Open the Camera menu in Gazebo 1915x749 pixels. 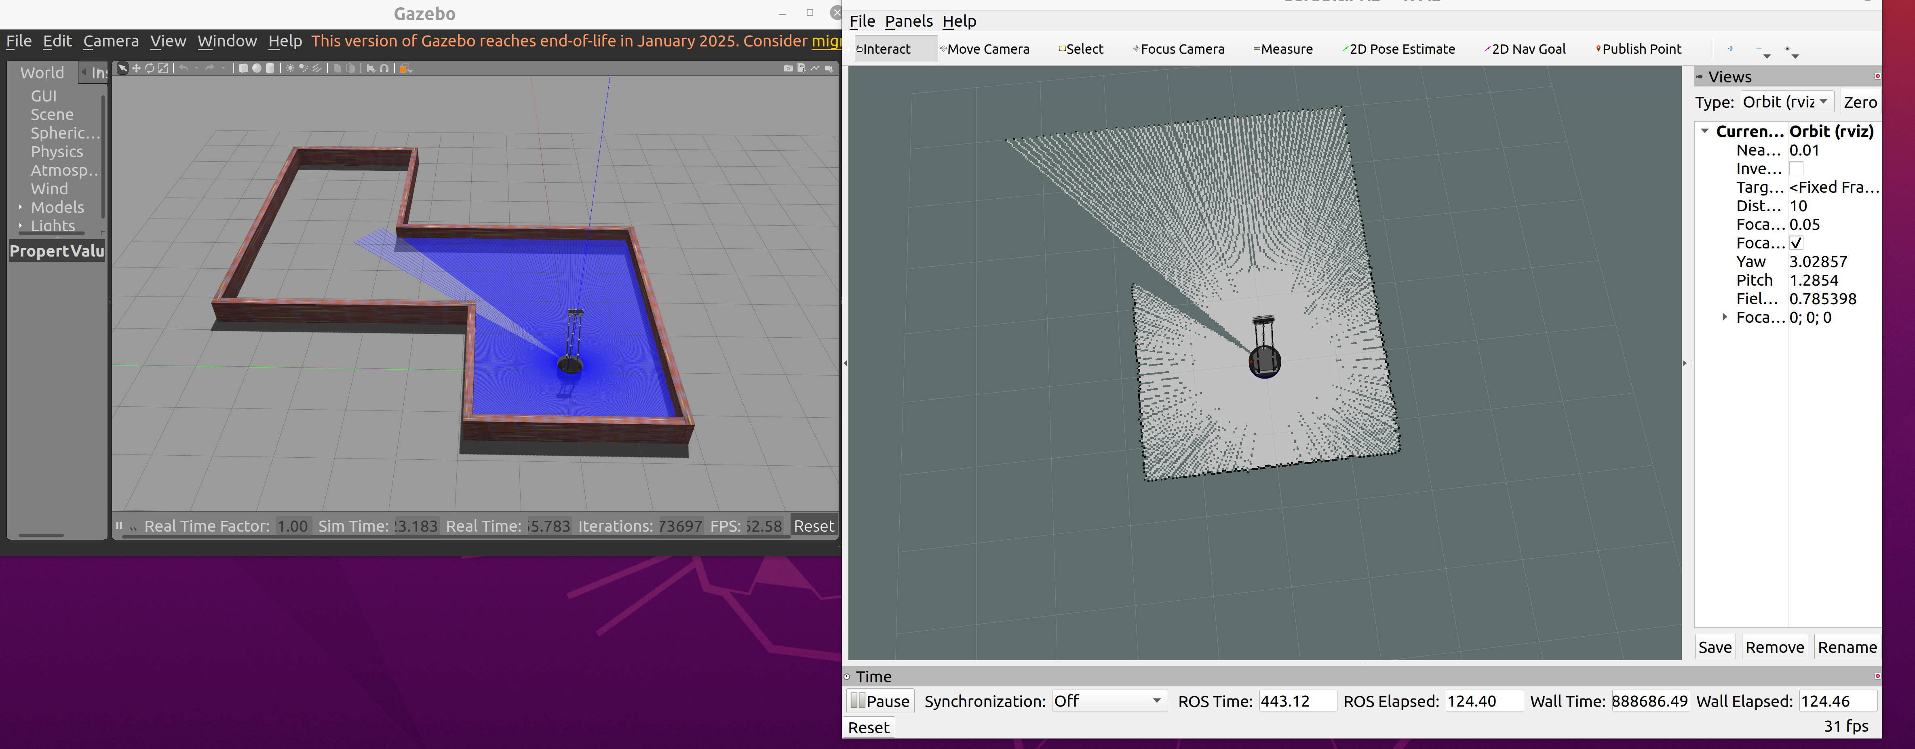(x=111, y=41)
